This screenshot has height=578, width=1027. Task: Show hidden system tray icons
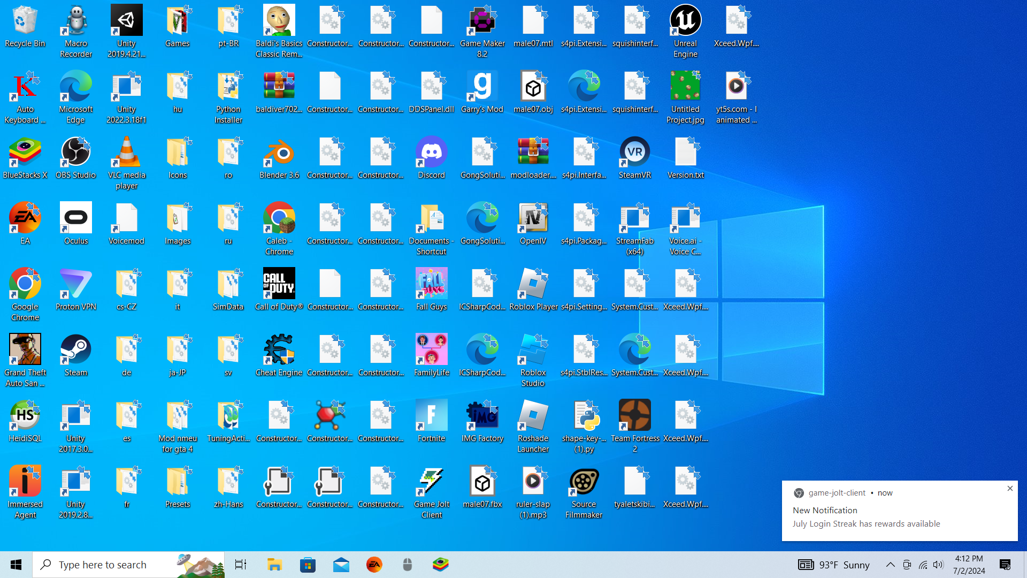(x=890, y=565)
